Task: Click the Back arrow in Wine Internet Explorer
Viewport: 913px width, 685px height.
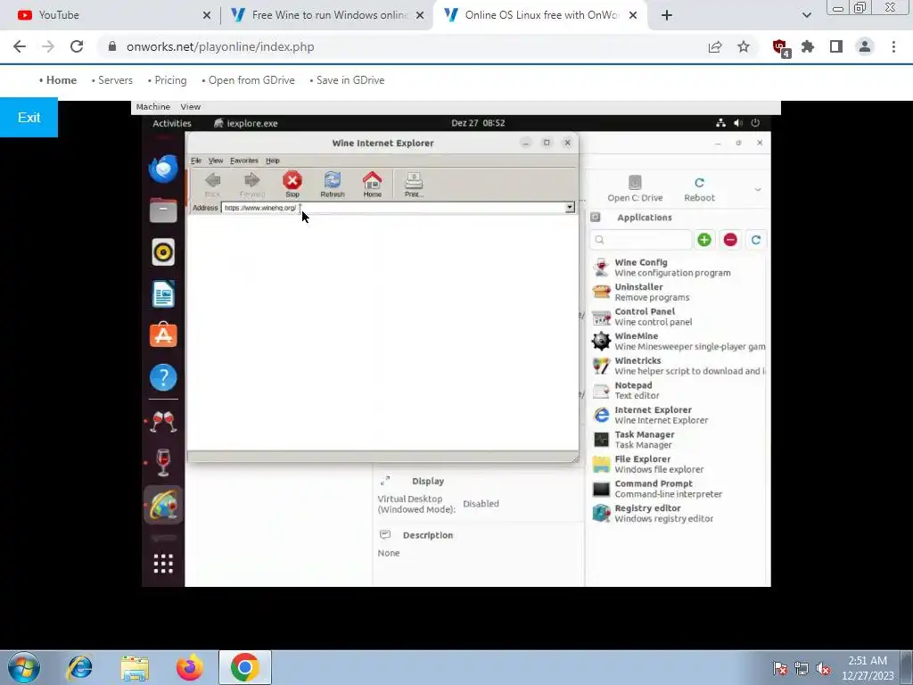Action: 212,184
